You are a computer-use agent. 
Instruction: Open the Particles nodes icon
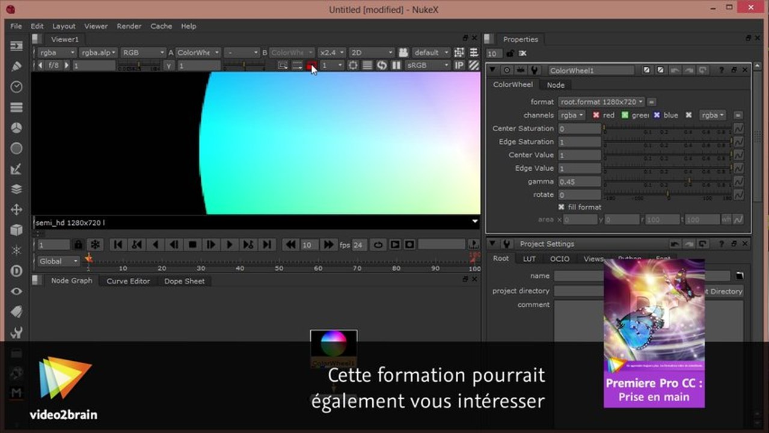click(16, 250)
